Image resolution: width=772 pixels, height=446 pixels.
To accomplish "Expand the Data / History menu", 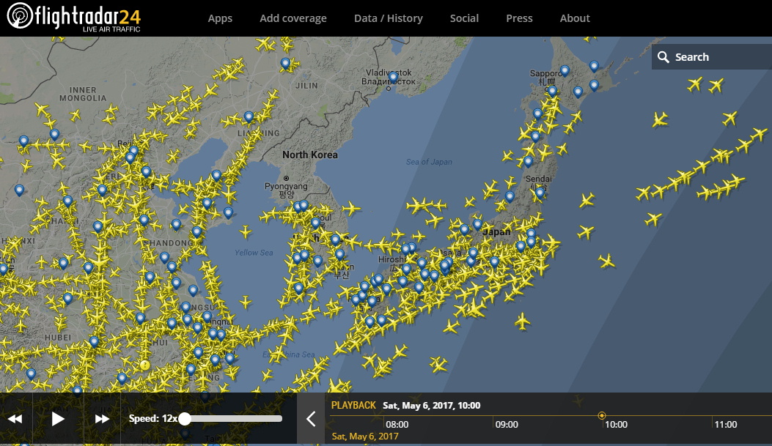I will (x=389, y=18).
